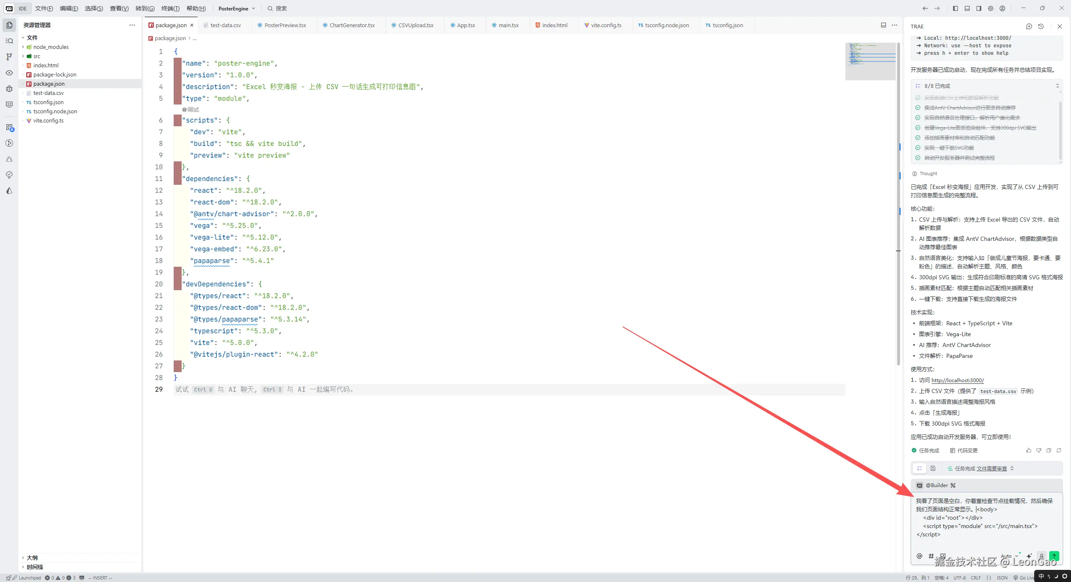Collapse the 8/8 已完成 task list
The height and width of the screenshot is (582, 1071).
pyautogui.click(x=1057, y=86)
